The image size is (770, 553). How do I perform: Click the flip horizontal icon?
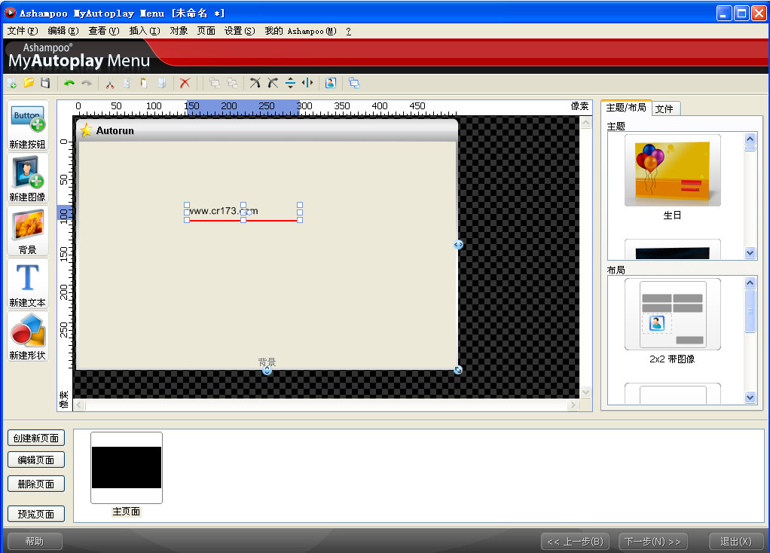click(307, 83)
